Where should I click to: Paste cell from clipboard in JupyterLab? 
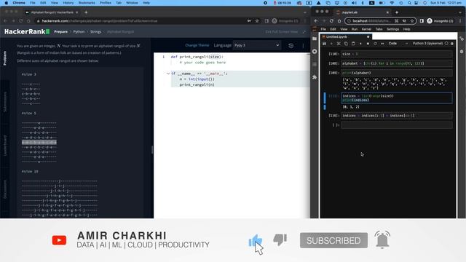point(353,44)
